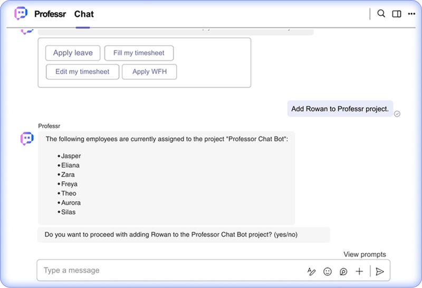Click the Add Rowan to Professr project message

click(340, 109)
